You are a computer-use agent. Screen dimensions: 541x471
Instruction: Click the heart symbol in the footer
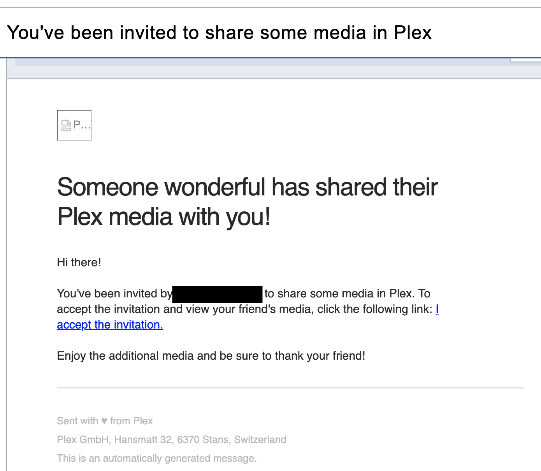[x=104, y=421]
